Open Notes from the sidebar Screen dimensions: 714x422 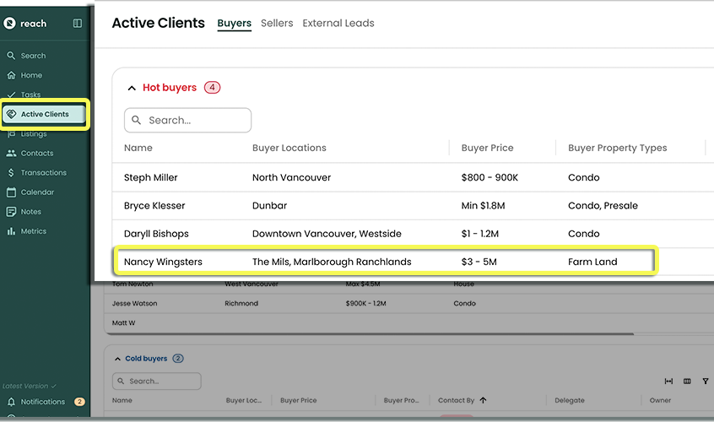30,212
